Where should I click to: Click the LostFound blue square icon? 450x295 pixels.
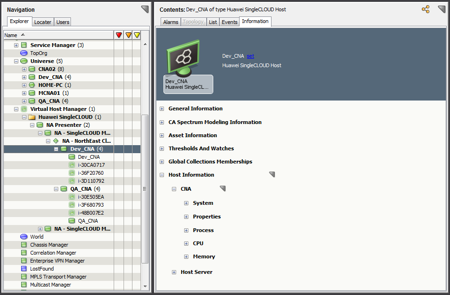[x=24, y=269]
